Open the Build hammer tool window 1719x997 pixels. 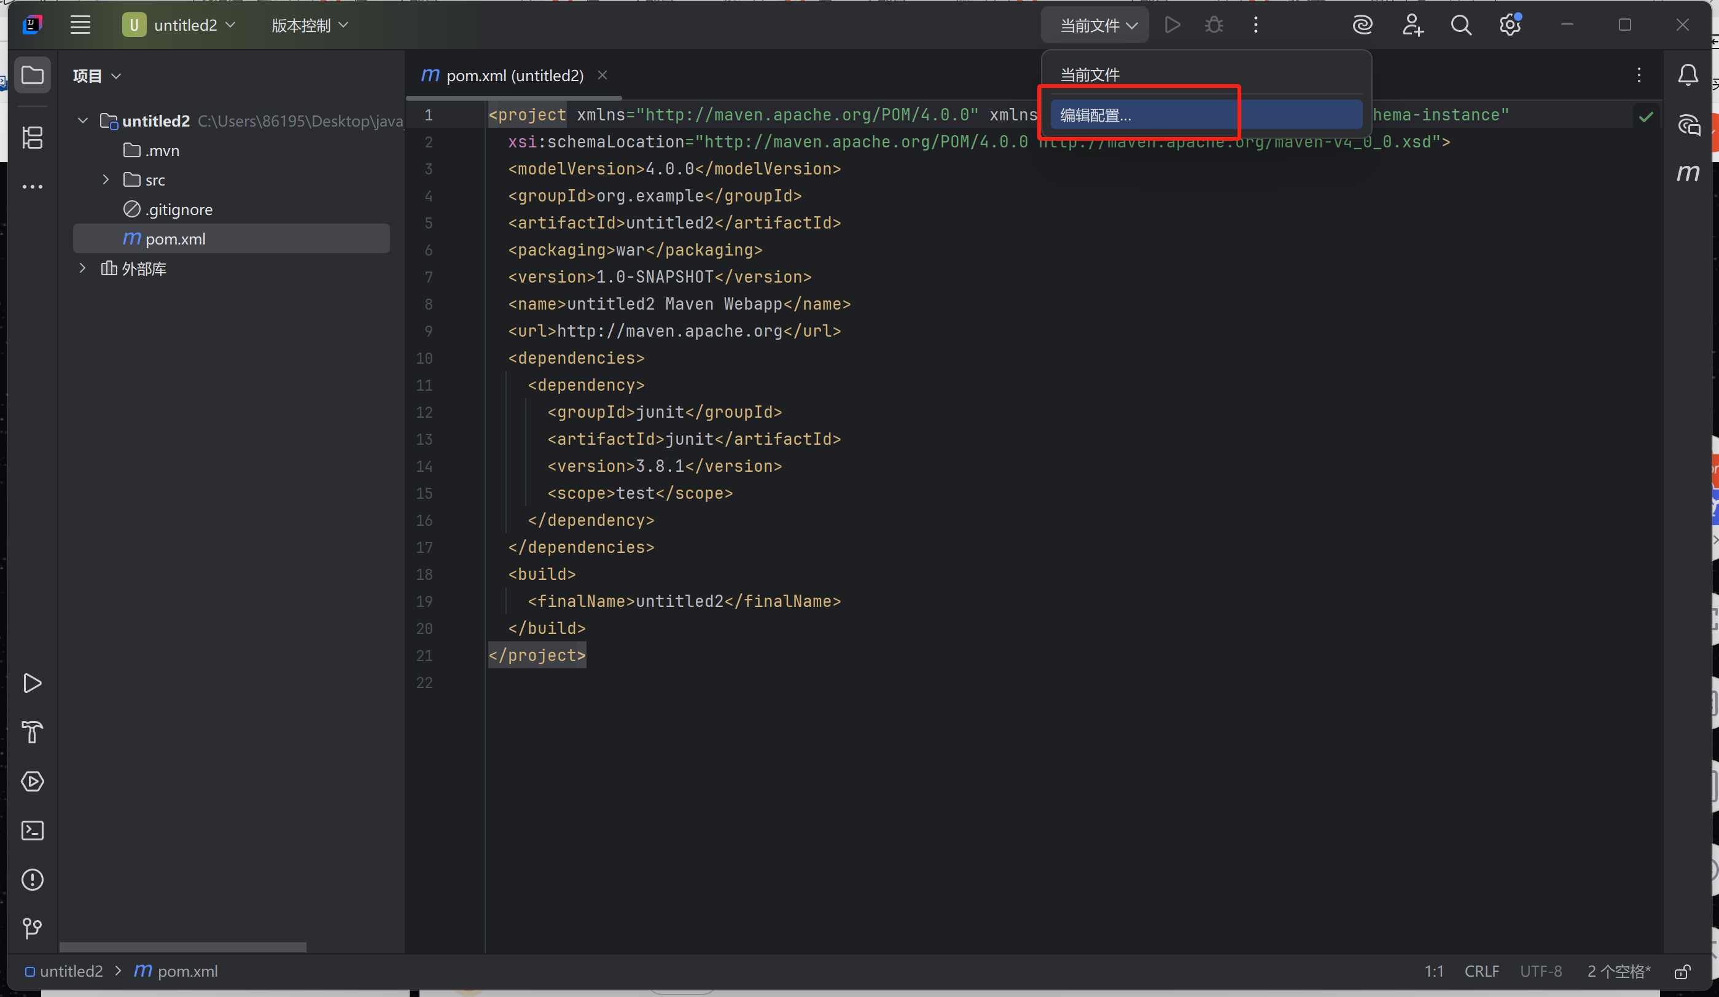pos(32,732)
